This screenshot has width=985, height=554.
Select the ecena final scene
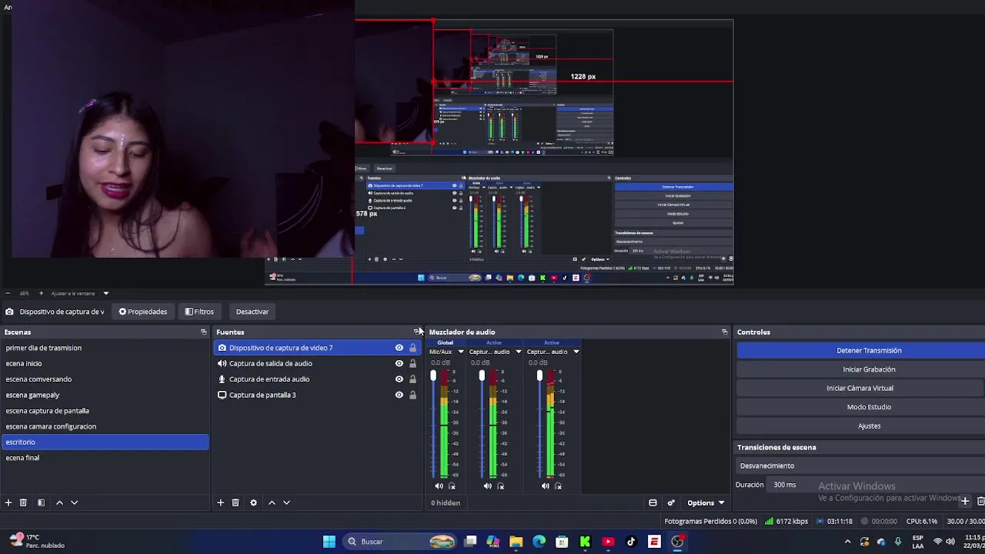click(105, 458)
